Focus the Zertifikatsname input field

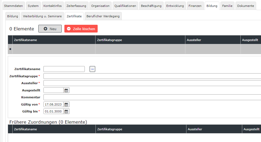[64, 69]
